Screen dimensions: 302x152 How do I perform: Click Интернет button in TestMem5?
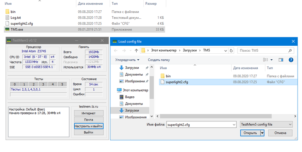(x=89, y=113)
